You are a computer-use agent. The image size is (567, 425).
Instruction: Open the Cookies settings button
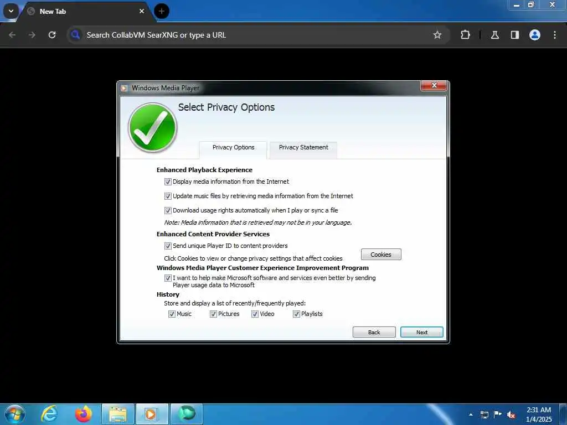click(x=381, y=255)
